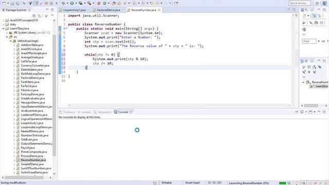
Task: Close the ReverseNumber.java tab
Action: click(x=159, y=10)
